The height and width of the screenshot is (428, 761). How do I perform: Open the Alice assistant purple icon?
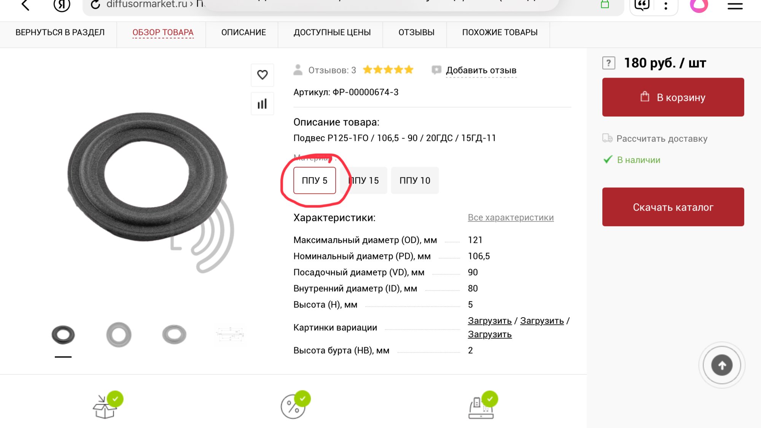pyautogui.click(x=699, y=5)
